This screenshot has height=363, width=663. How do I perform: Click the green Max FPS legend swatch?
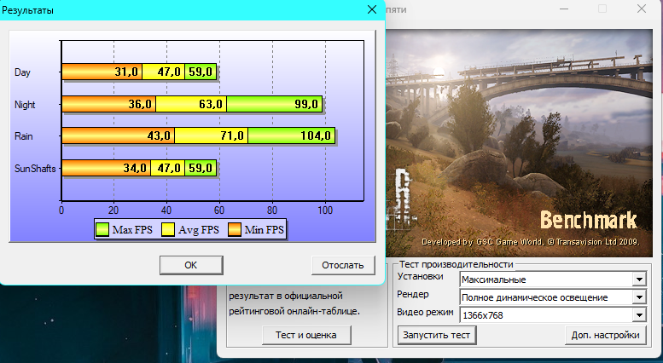[102, 229]
